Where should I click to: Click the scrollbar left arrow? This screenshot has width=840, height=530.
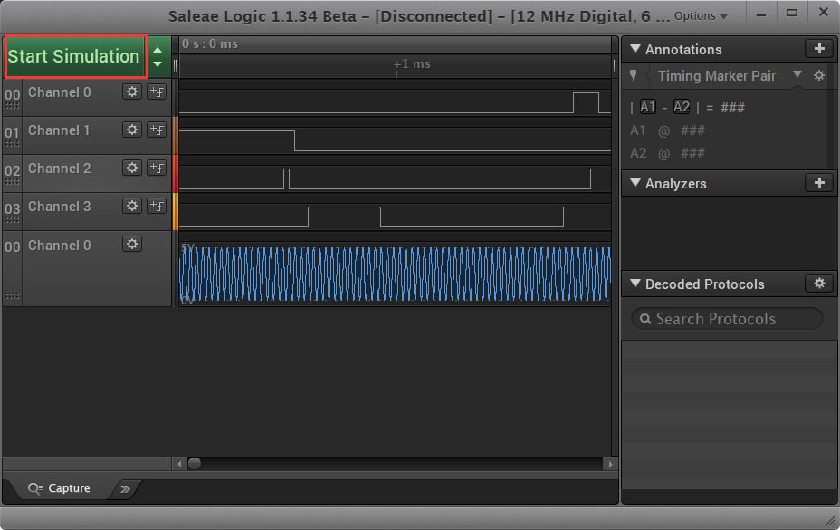coord(179,464)
